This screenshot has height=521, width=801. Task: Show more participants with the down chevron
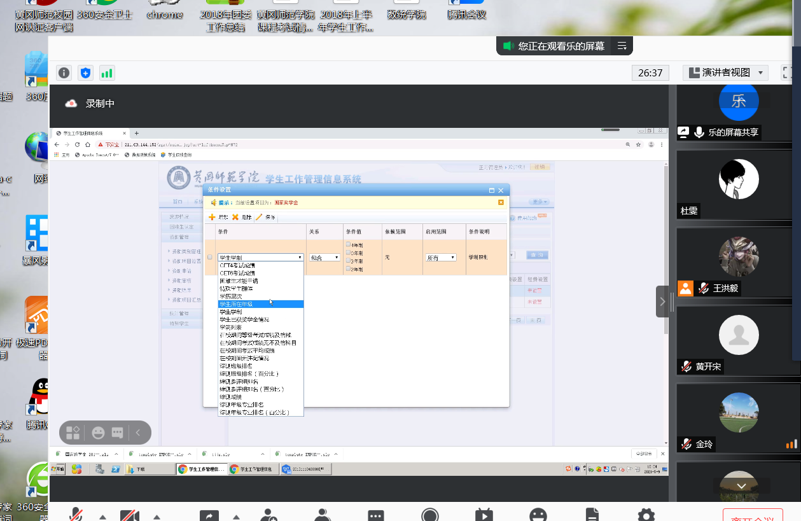click(x=741, y=485)
